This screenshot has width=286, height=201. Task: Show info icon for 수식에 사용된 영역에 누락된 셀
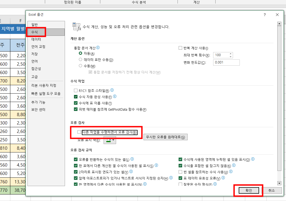253,159
